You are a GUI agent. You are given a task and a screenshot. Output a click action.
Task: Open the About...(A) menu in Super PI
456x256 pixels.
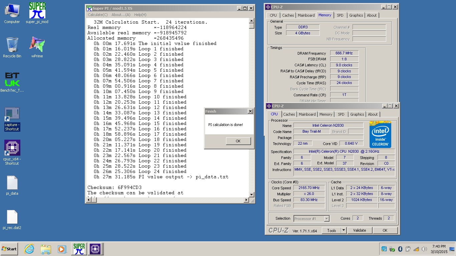[x=121, y=15]
